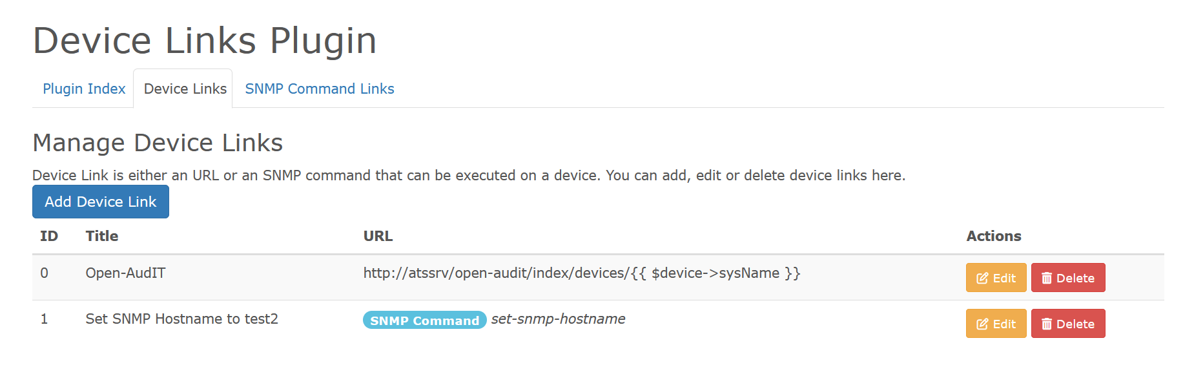Screen dimensions: 1194x378
Task: Click the ID column header
Action: 49,236
